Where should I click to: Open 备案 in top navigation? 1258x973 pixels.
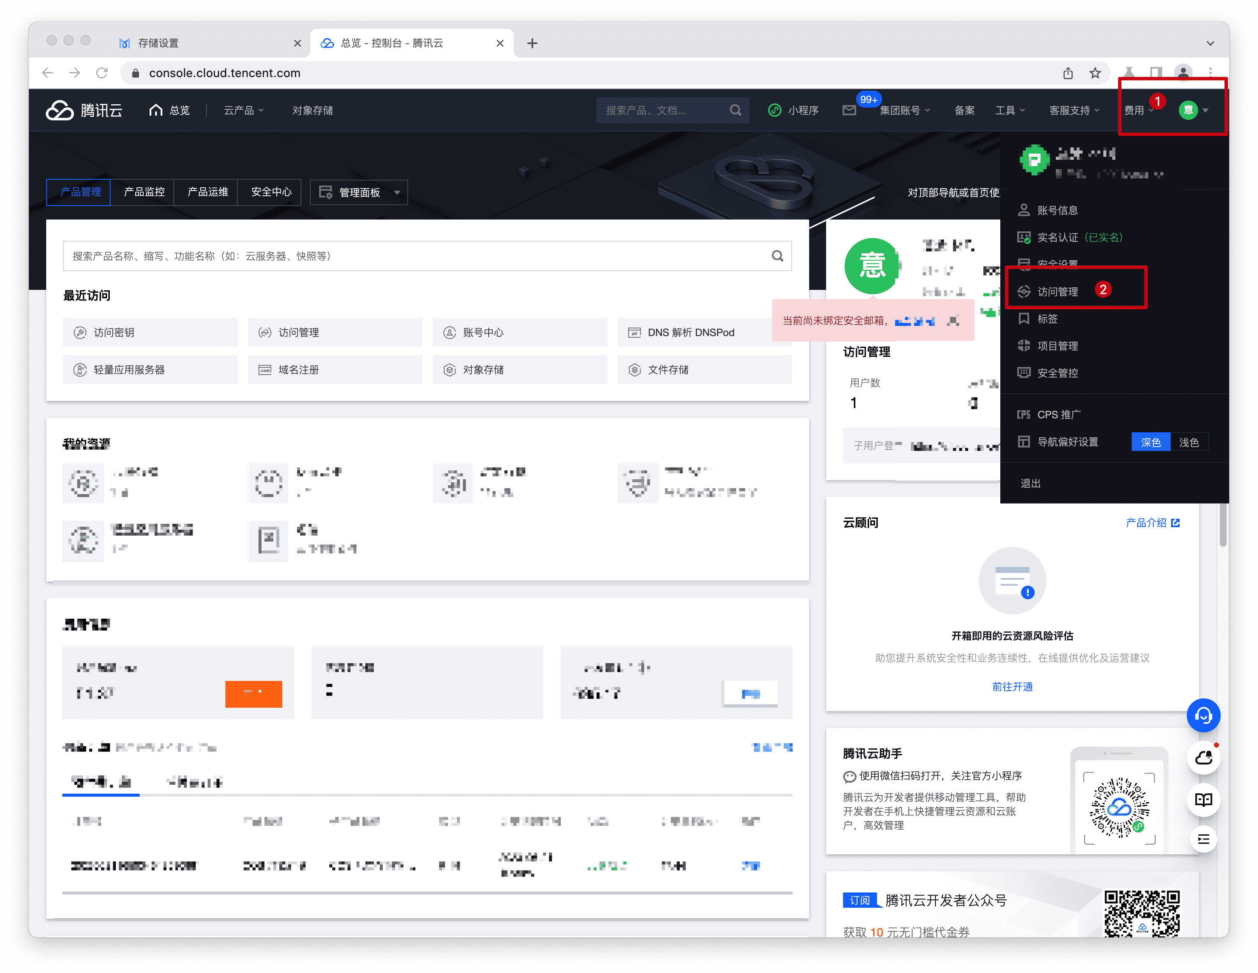[x=964, y=110]
